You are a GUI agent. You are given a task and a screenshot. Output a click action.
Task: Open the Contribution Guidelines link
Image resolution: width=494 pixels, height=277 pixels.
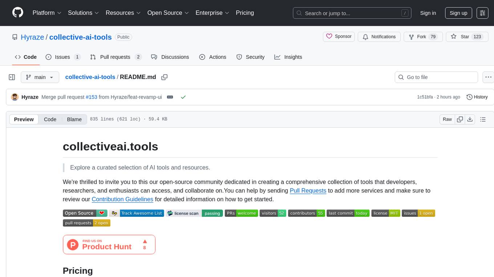click(122, 199)
